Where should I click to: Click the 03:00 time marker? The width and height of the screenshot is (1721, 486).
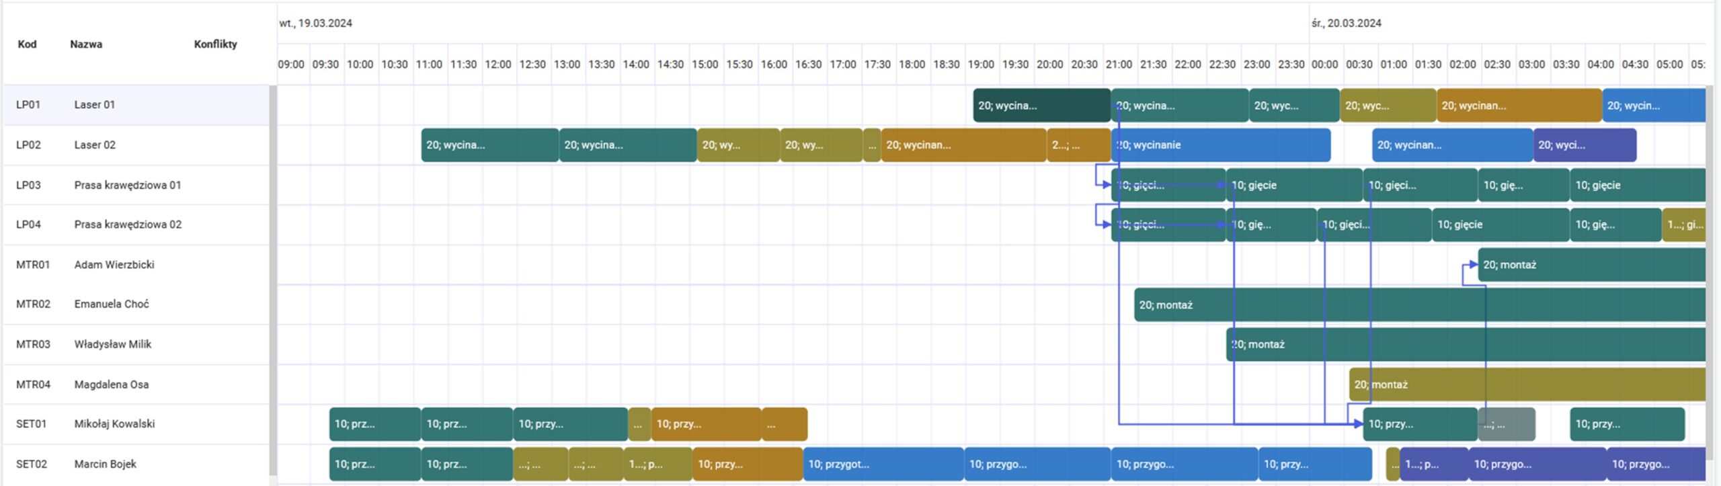coord(1532,65)
